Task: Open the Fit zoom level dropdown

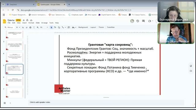Action: 44,27
